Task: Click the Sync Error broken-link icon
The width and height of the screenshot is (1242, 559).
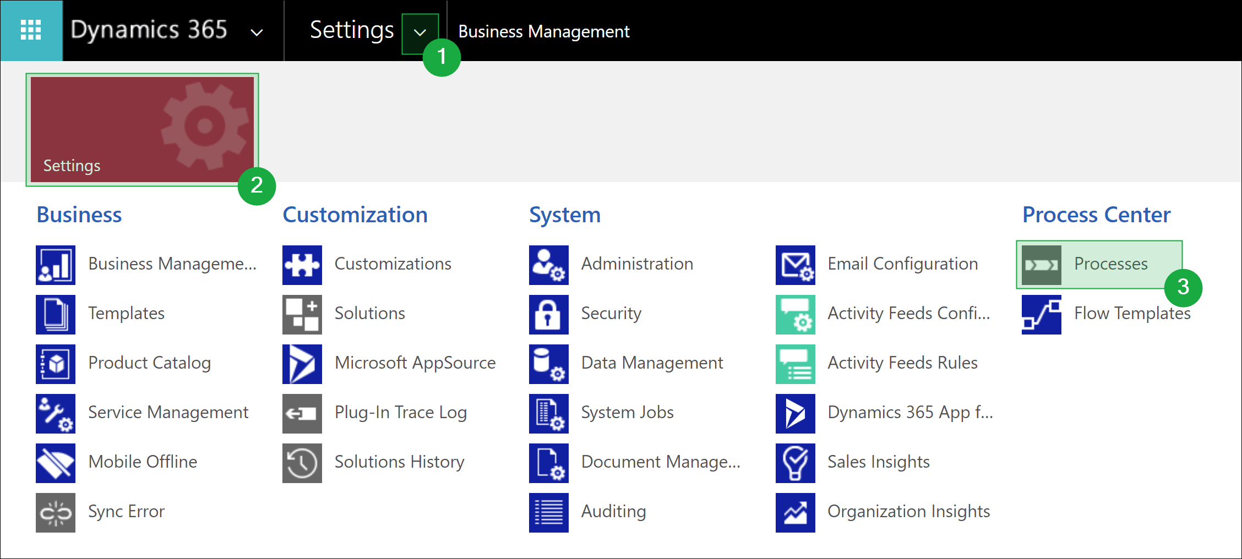Action: pyautogui.click(x=56, y=513)
